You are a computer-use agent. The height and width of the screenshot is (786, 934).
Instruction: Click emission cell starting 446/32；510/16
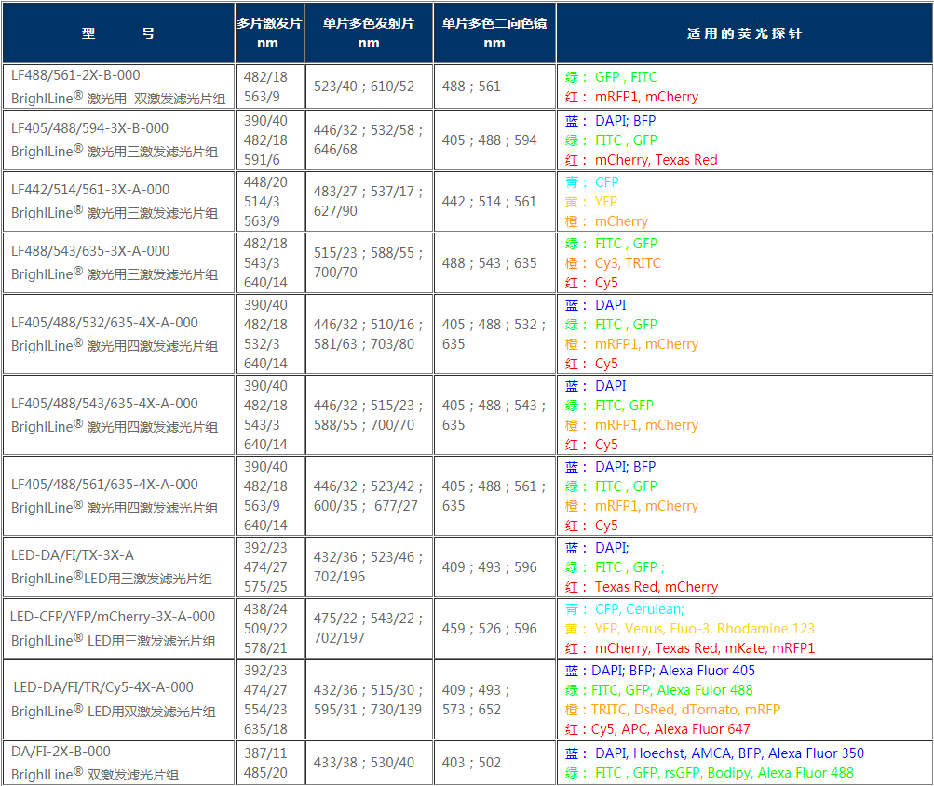coord(369,334)
